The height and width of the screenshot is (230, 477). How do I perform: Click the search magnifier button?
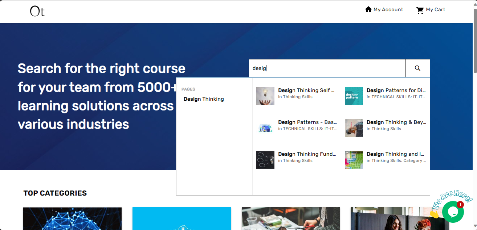point(417,68)
